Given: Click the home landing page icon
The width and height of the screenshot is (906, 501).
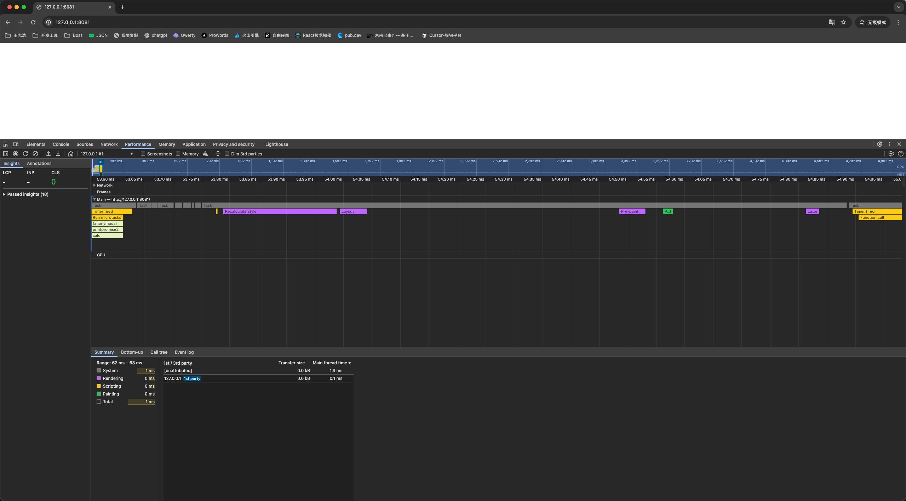Looking at the screenshot, I should (x=71, y=154).
